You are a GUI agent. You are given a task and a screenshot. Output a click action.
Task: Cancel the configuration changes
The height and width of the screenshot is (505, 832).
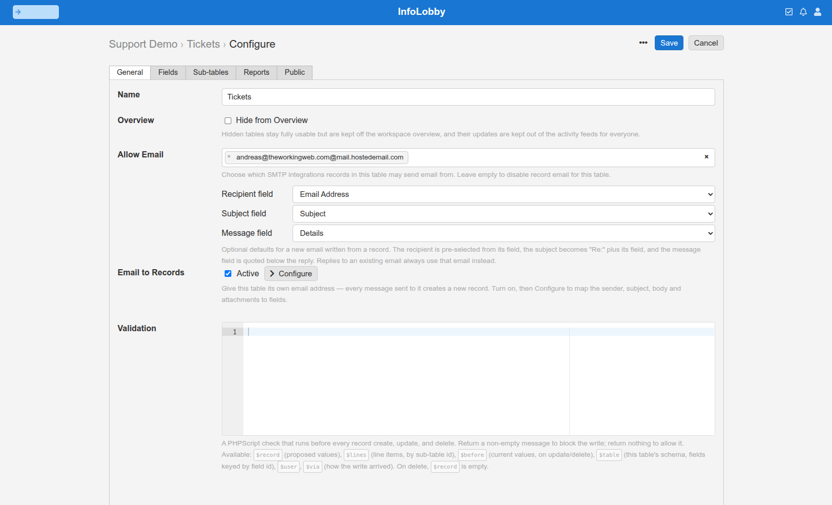point(705,43)
